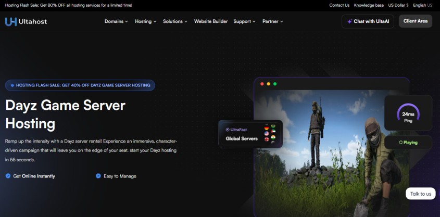Click the Easy to Manage checkmark

click(98, 176)
